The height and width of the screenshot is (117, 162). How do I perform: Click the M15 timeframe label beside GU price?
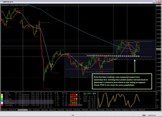click(x=94, y=93)
